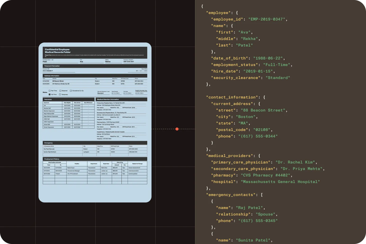Click the "medical_providers" JSON key
This screenshot has height=244, width=366.
[229, 156]
